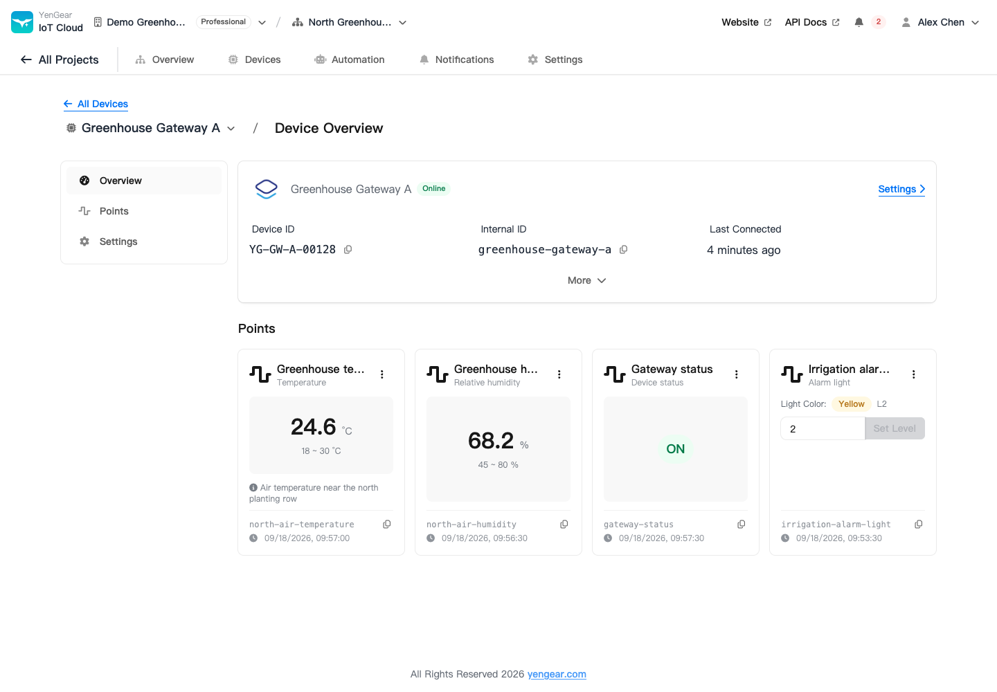Open the Alex Chen account menu
Image resolution: width=997 pixels, height=692 pixels.
pyautogui.click(x=940, y=22)
